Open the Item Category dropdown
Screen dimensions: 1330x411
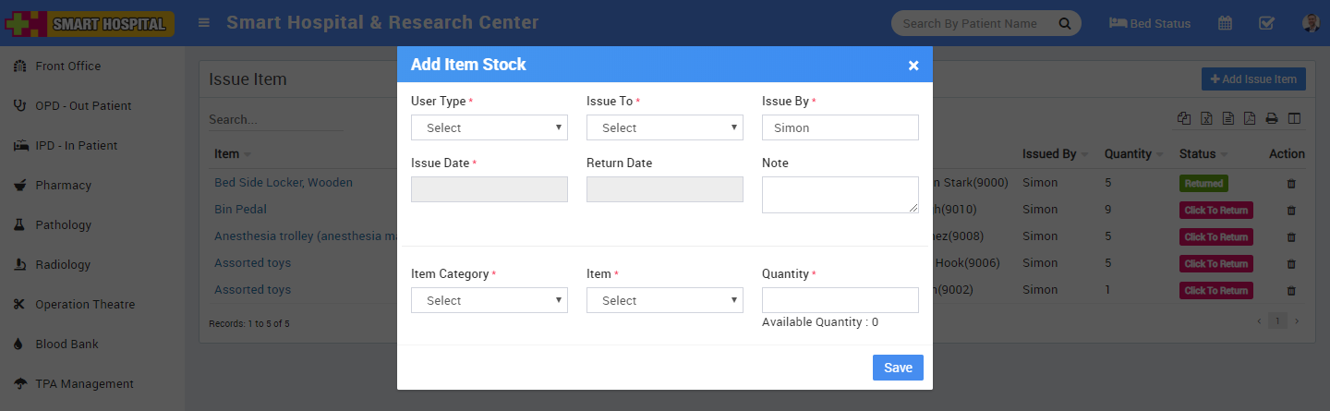[x=490, y=300]
